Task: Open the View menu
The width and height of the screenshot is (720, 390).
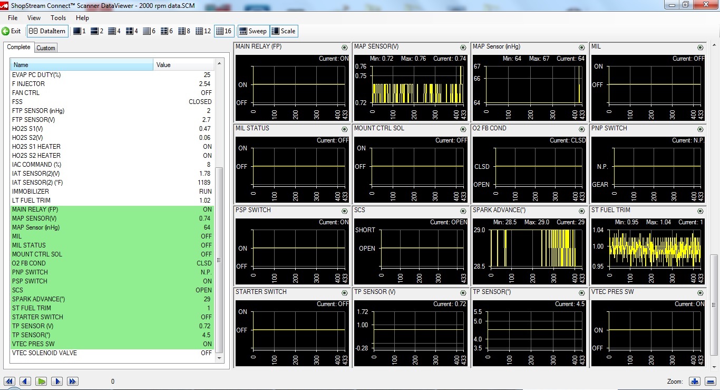Action: [34, 18]
